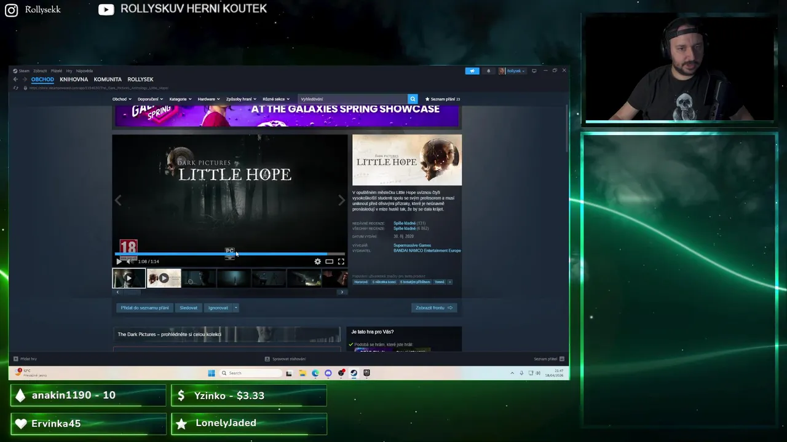Open Supermassive Games developer link

tap(412, 245)
